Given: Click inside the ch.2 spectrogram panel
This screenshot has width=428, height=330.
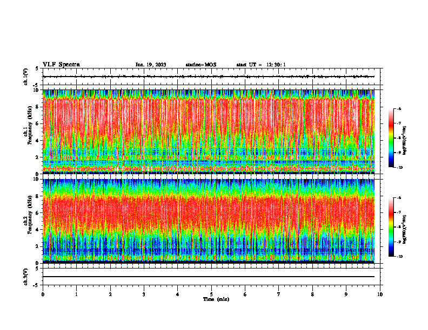Looking at the screenshot, I should click(208, 221).
